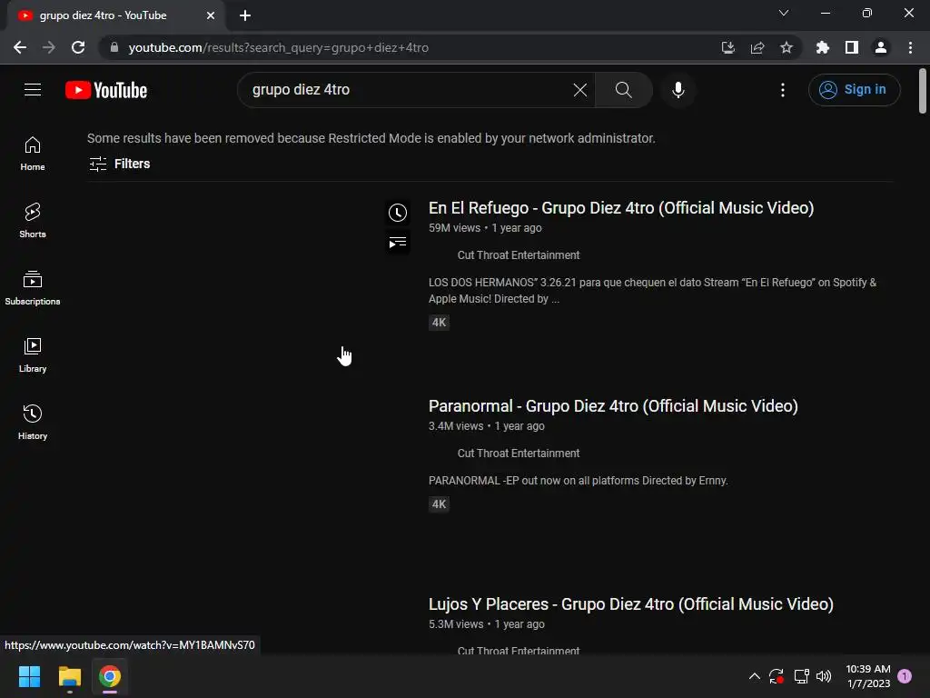Screen dimensions: 930x698
Task: Close the grupo diez 4tro tab
Action: [x=210, y=15]
